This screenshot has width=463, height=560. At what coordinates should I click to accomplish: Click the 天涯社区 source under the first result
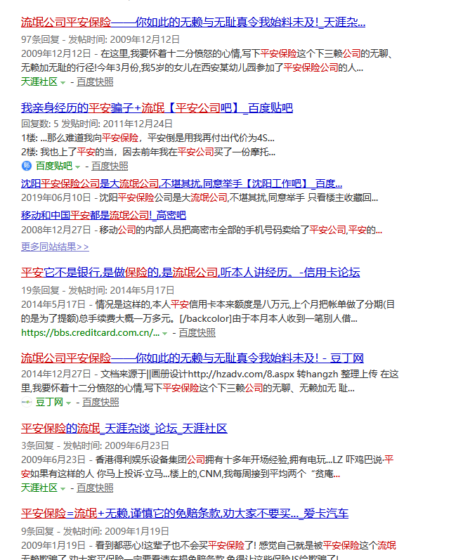[x=39, y=82]
